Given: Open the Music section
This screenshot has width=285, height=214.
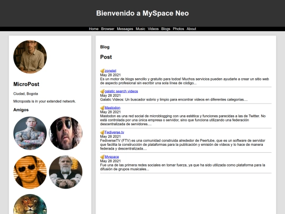Looking at the screenshot, I should 140,29.
